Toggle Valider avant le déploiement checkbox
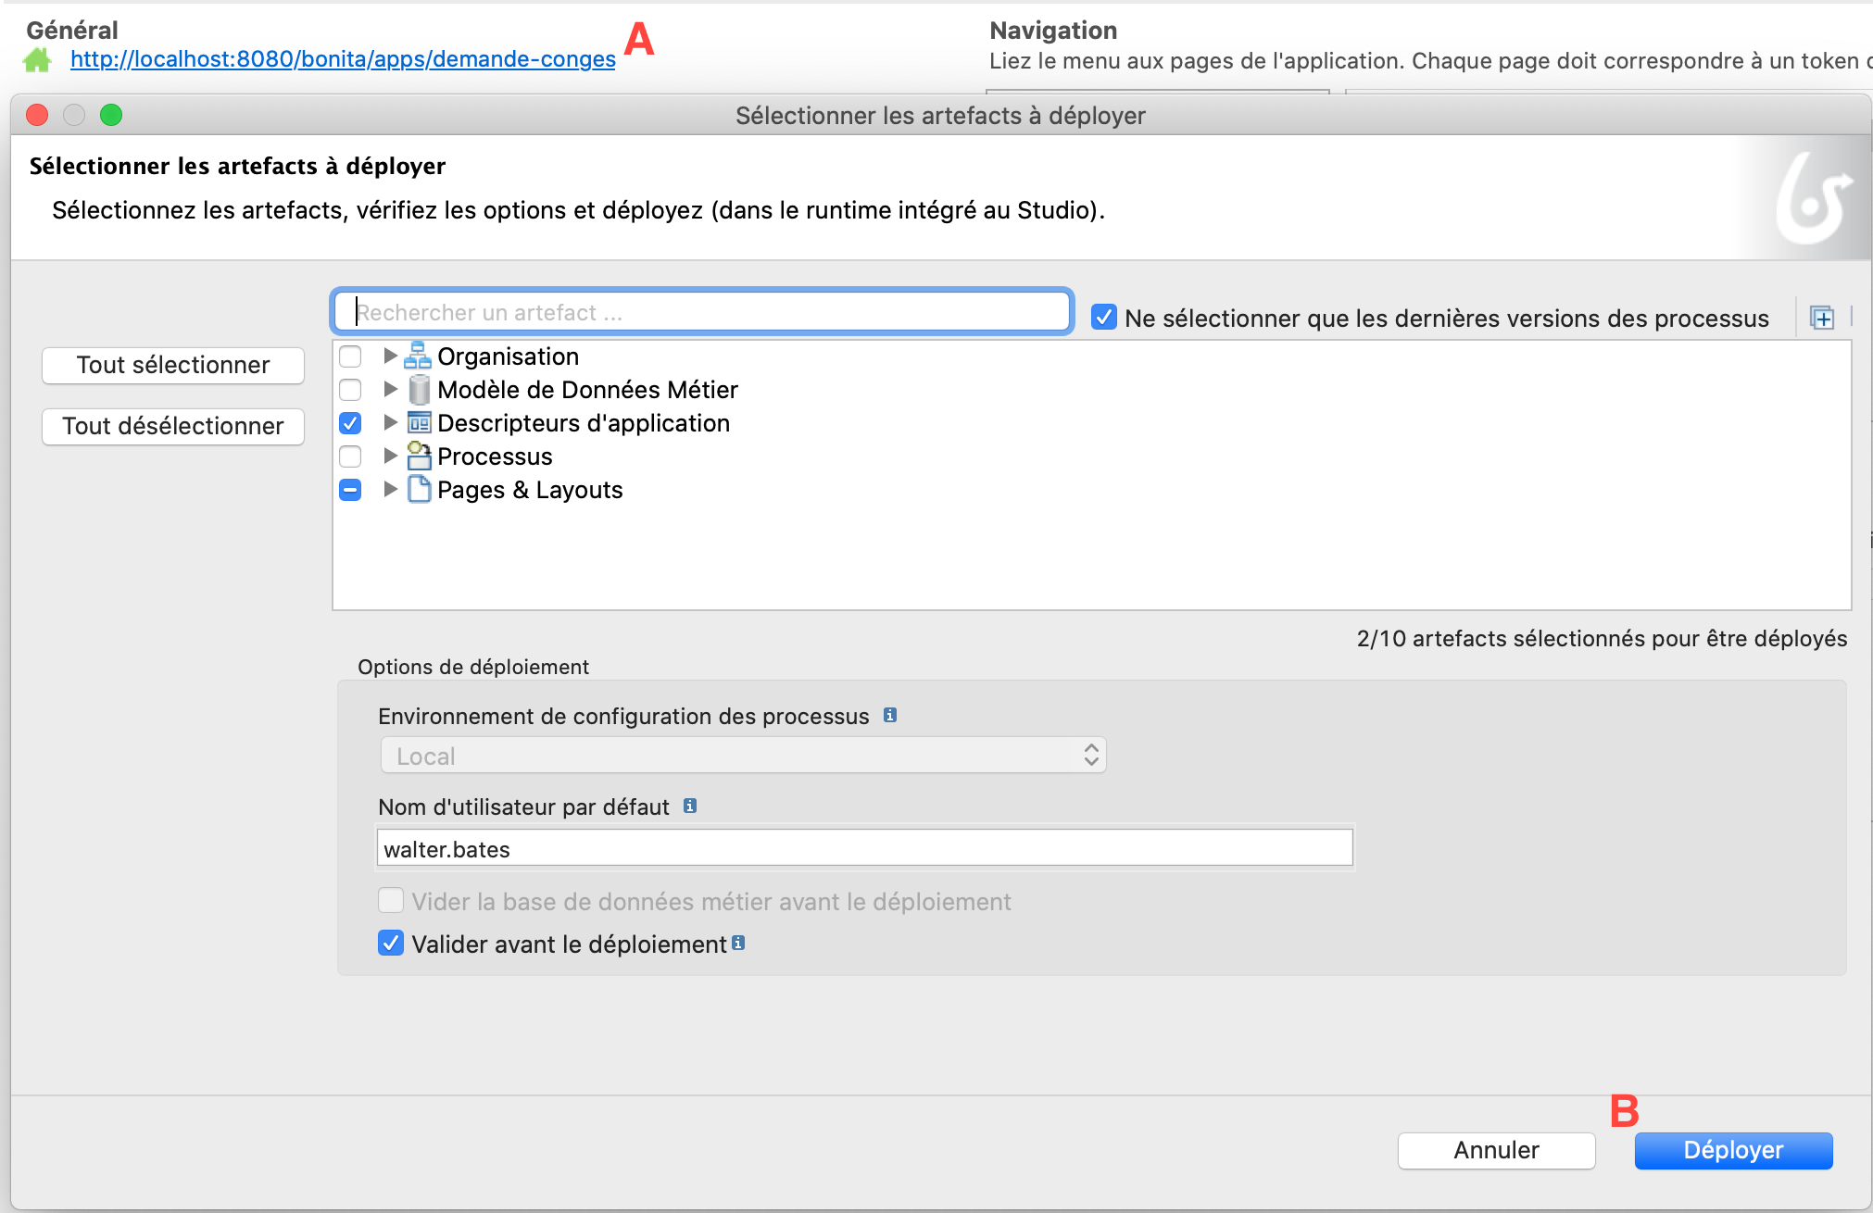 click(389, 944)
